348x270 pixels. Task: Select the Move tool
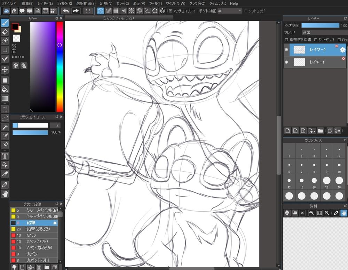coord(5,69)
